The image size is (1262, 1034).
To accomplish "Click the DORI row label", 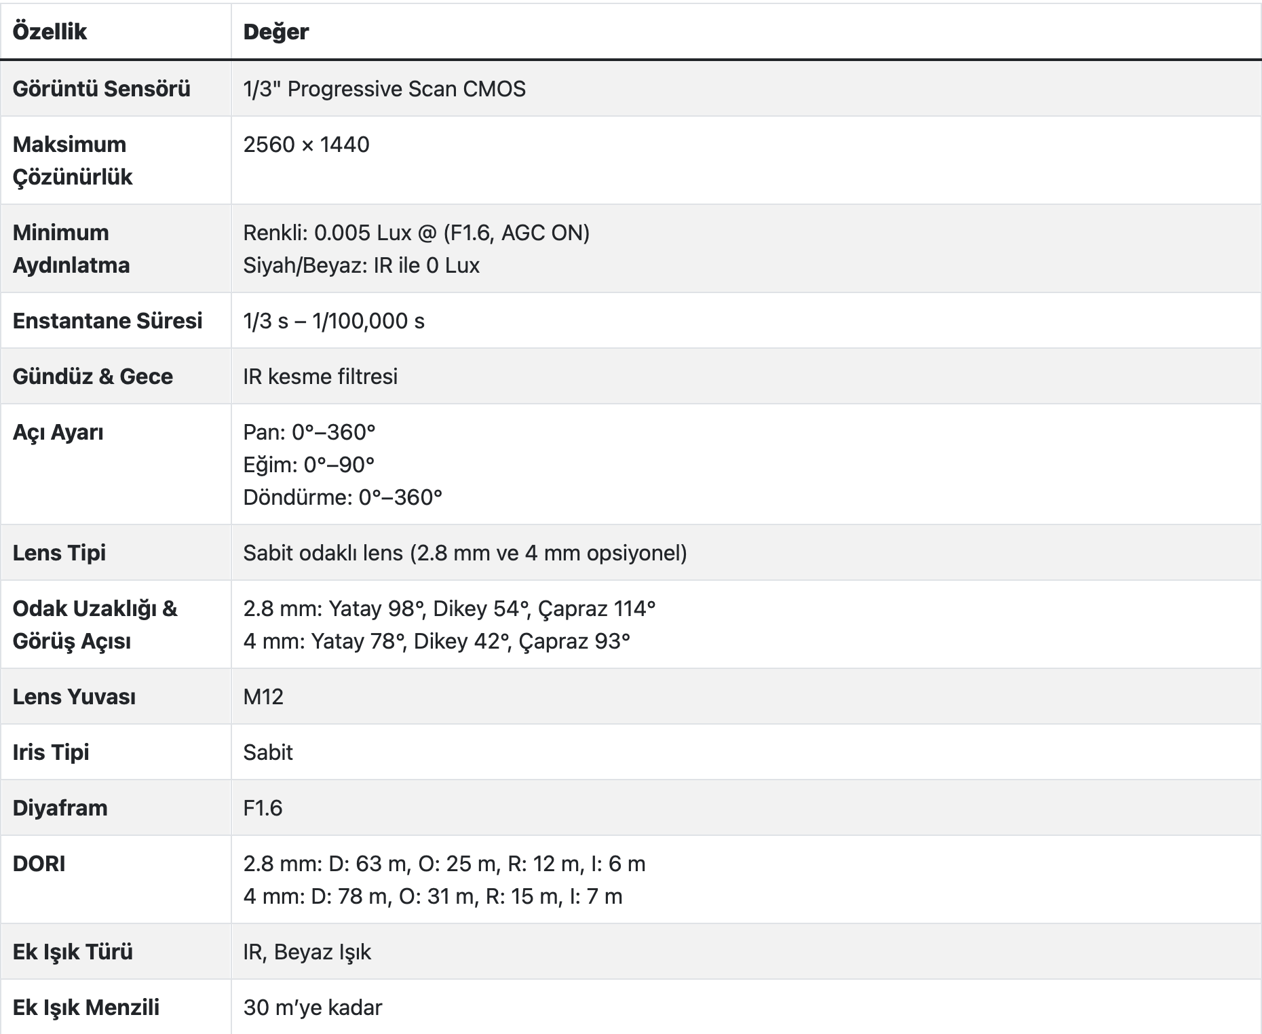I will [39, 864].
